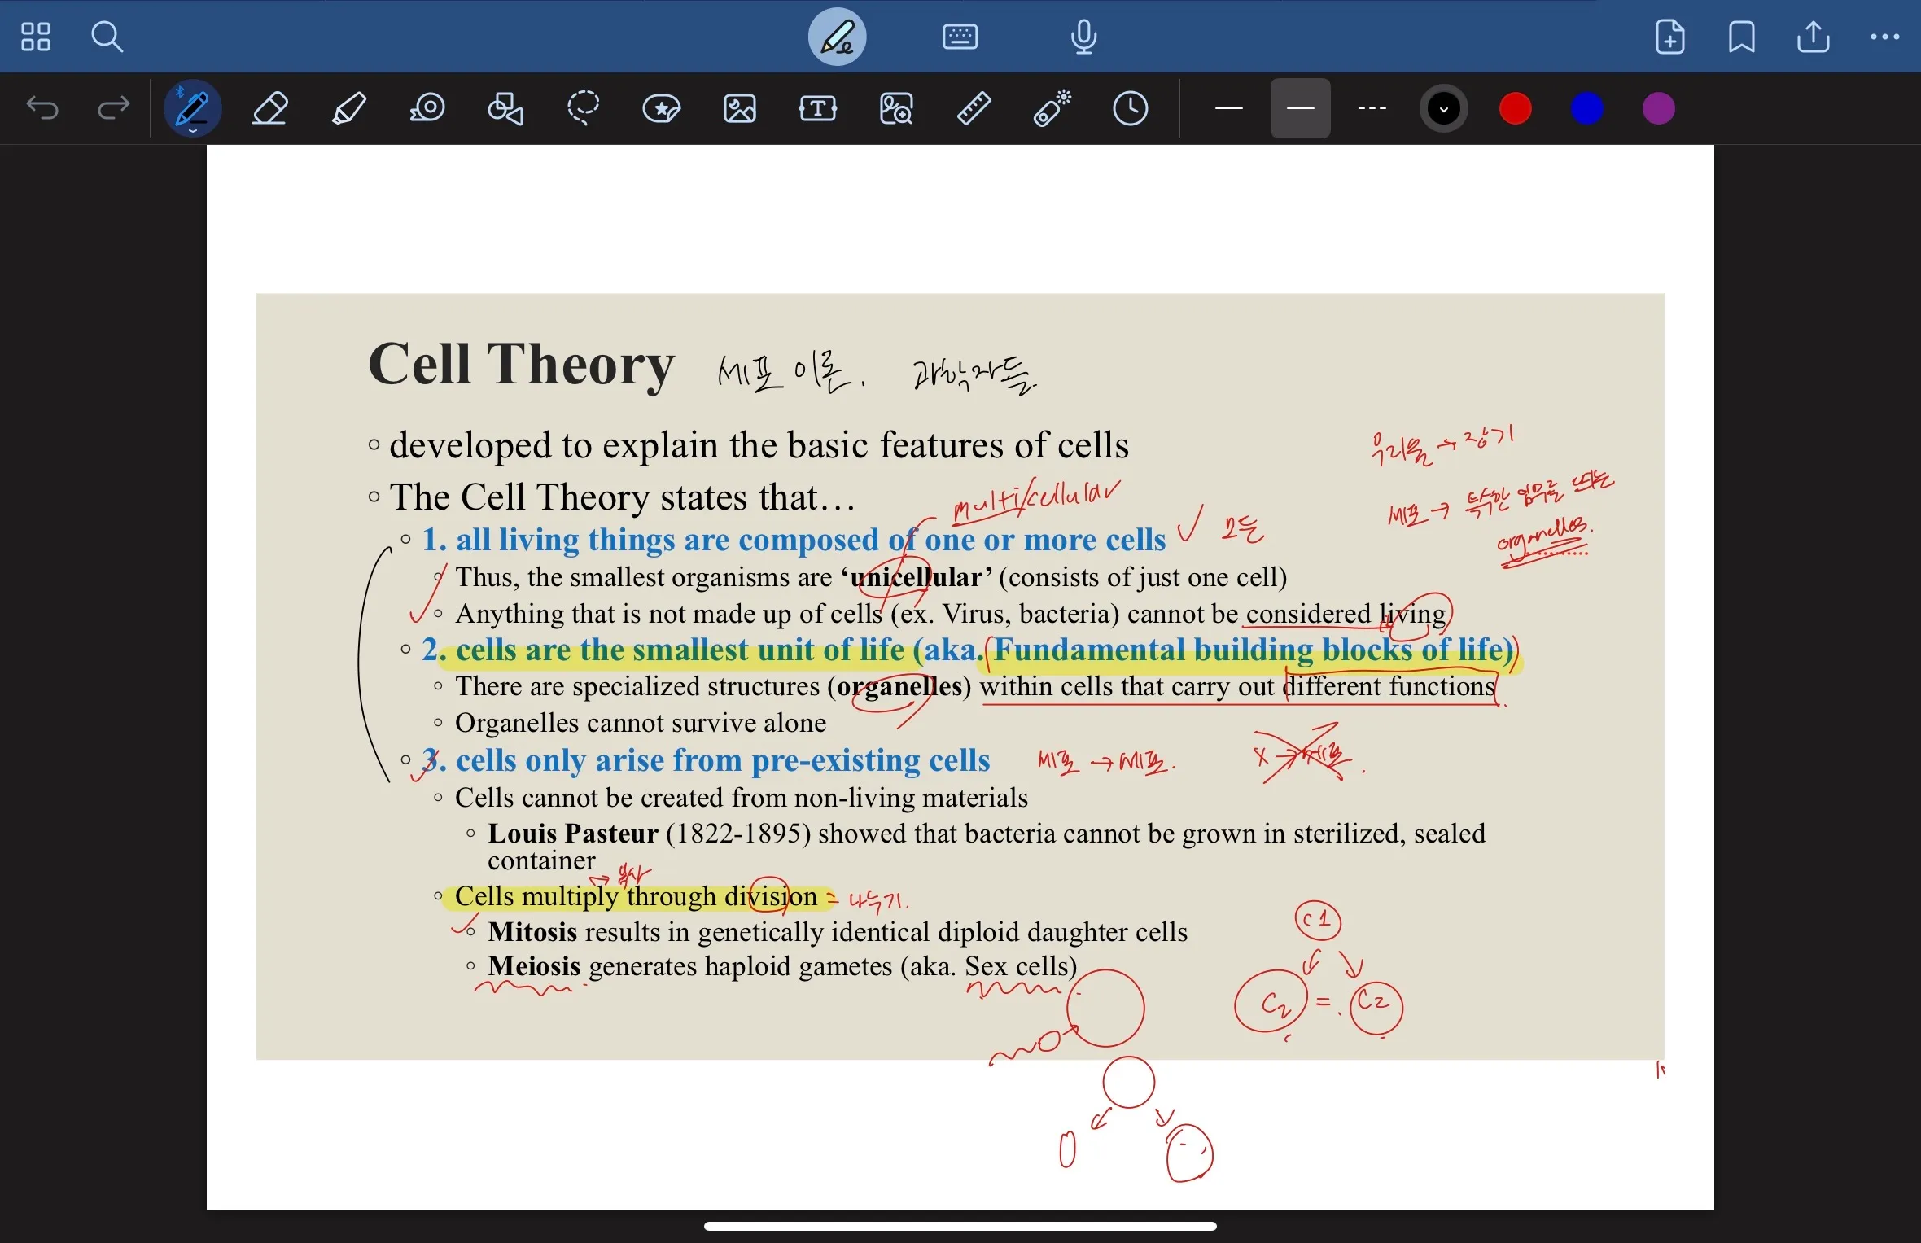The height and width of the screenshot is (1243, 1921).
Task: Switch to keyboard typing mode
Action: click(x=960, y=37)
